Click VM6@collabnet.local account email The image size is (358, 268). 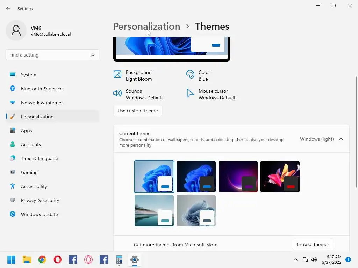(51, 34)
